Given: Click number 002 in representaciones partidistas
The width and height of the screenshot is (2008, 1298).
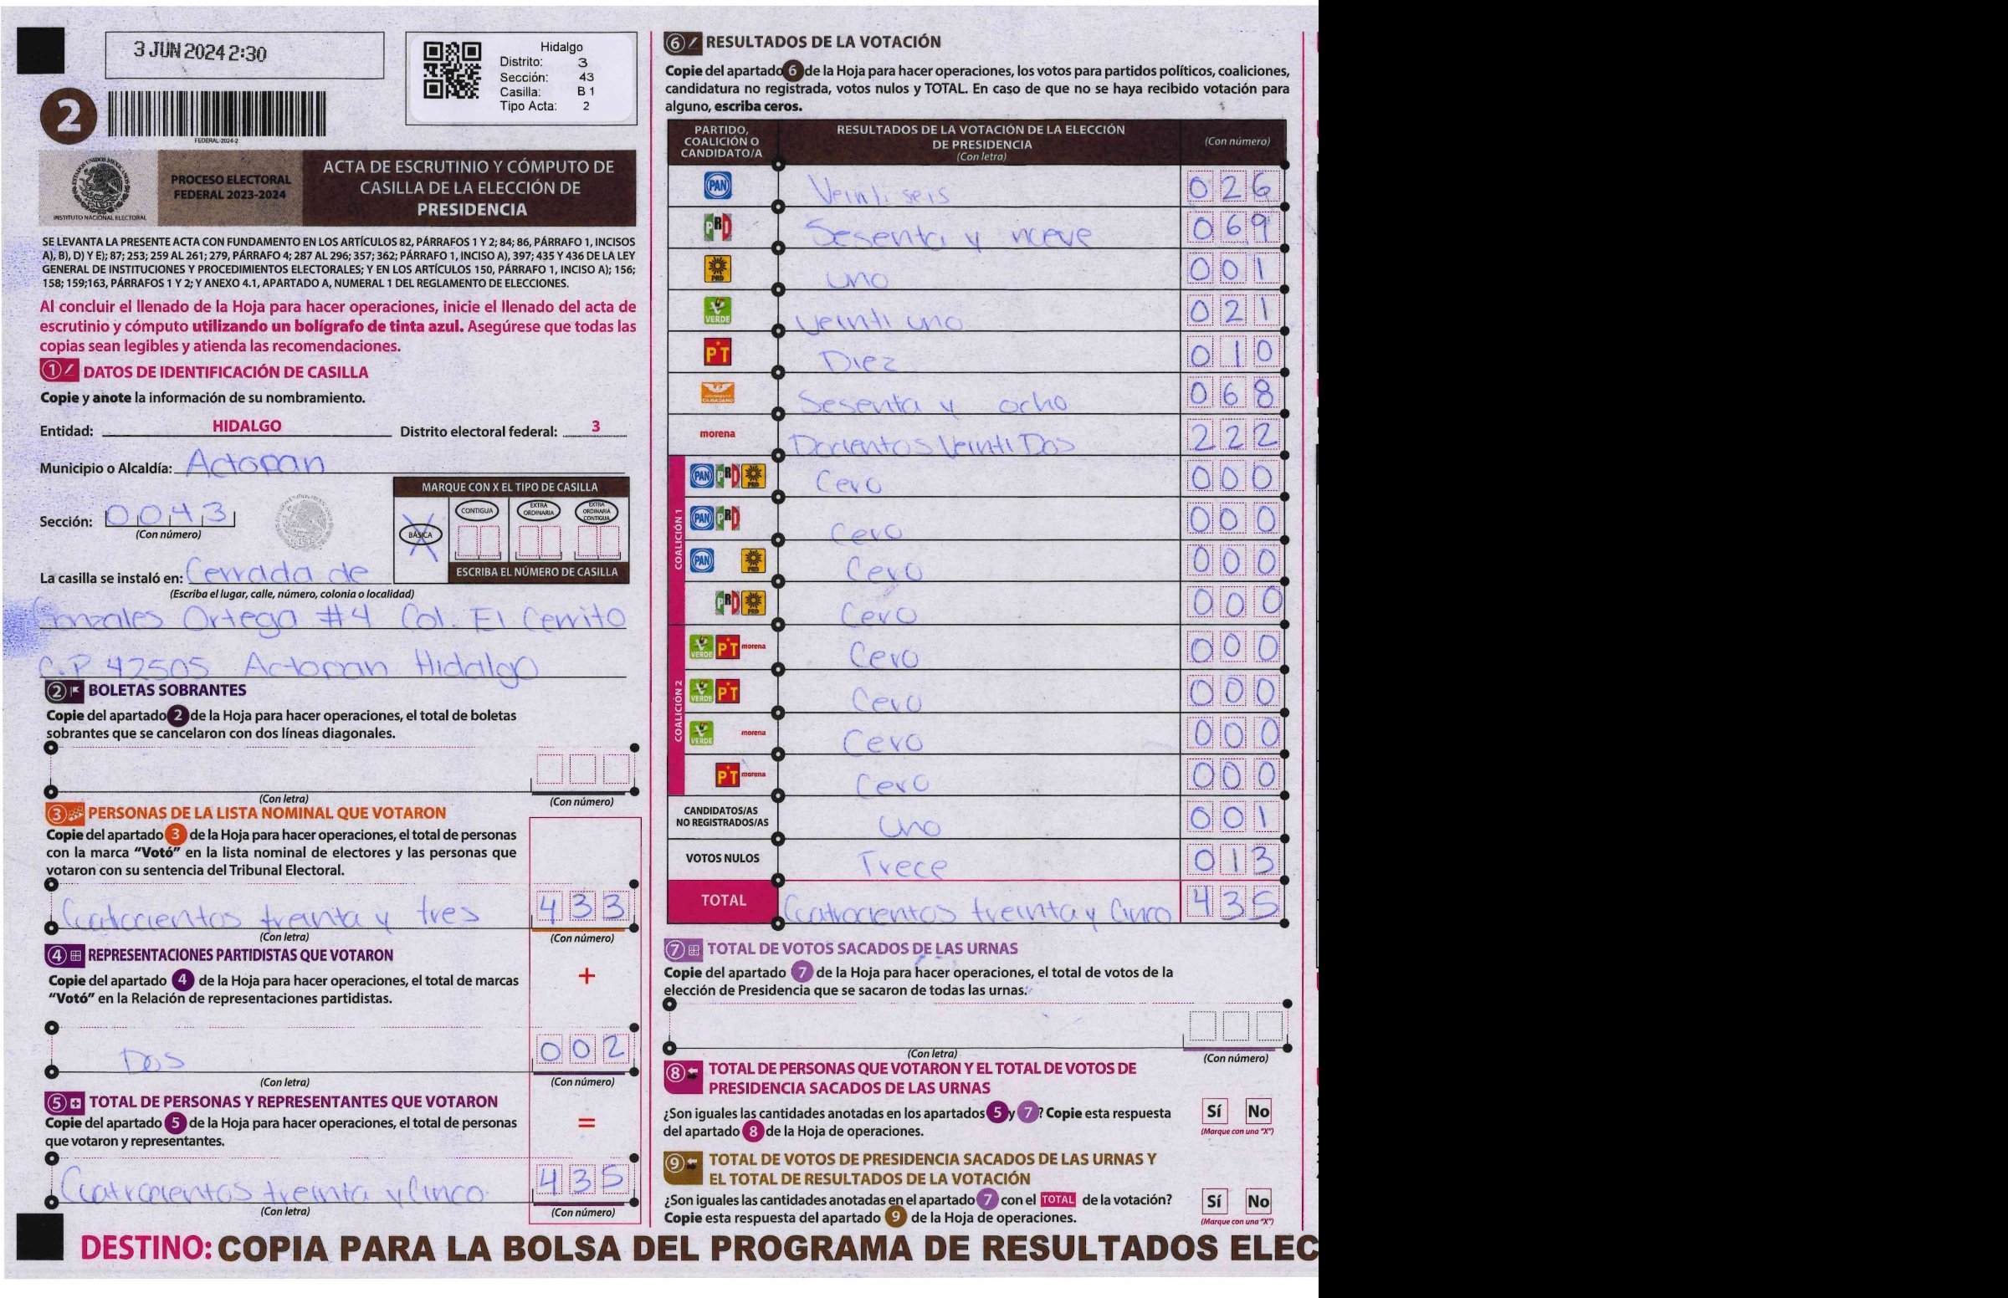Looking at the screenshot, I should coord(582,1049).
